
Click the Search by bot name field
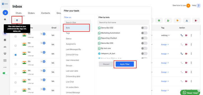(123, 22)
